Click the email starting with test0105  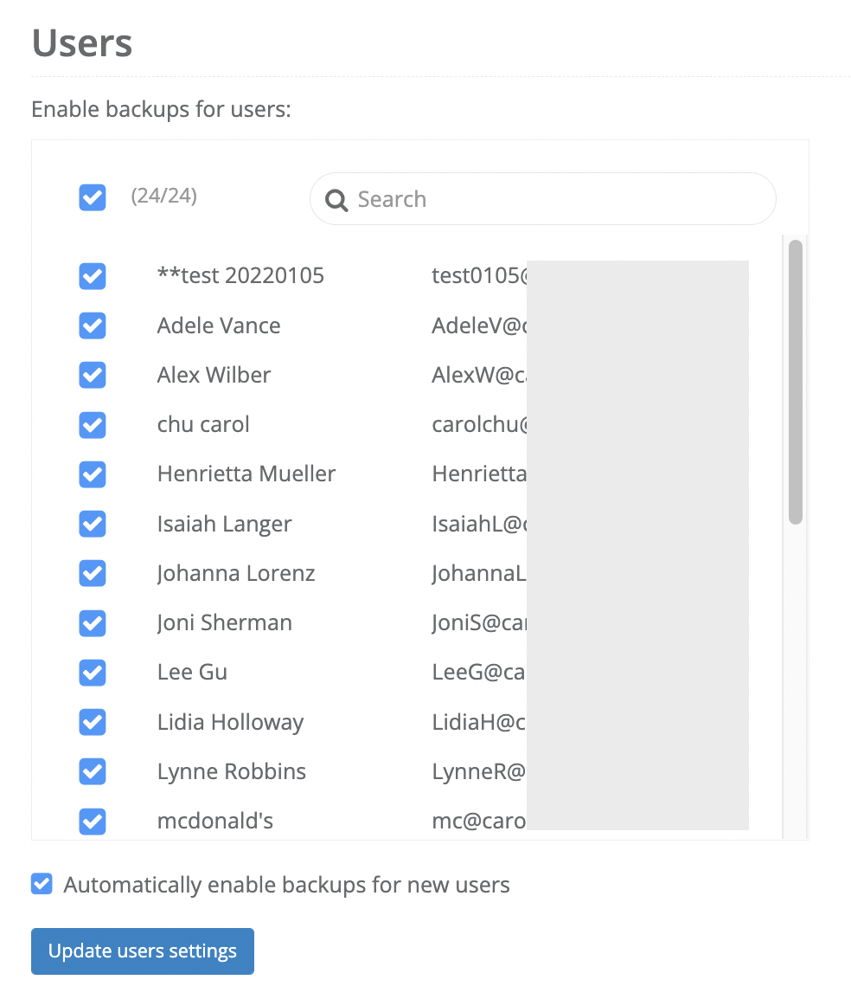479,276
